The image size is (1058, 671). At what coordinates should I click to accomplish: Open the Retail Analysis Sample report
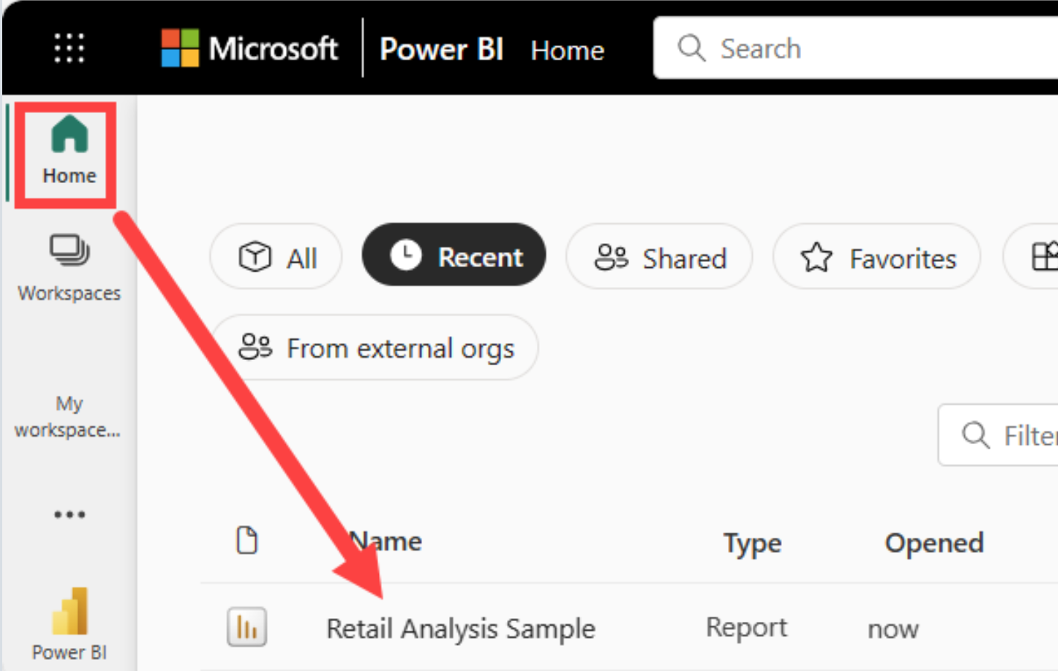460,627
